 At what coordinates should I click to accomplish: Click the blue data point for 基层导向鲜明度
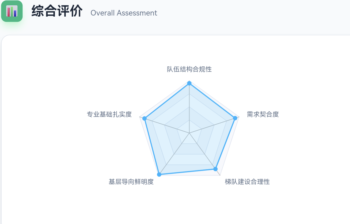[x=159, y=174]
